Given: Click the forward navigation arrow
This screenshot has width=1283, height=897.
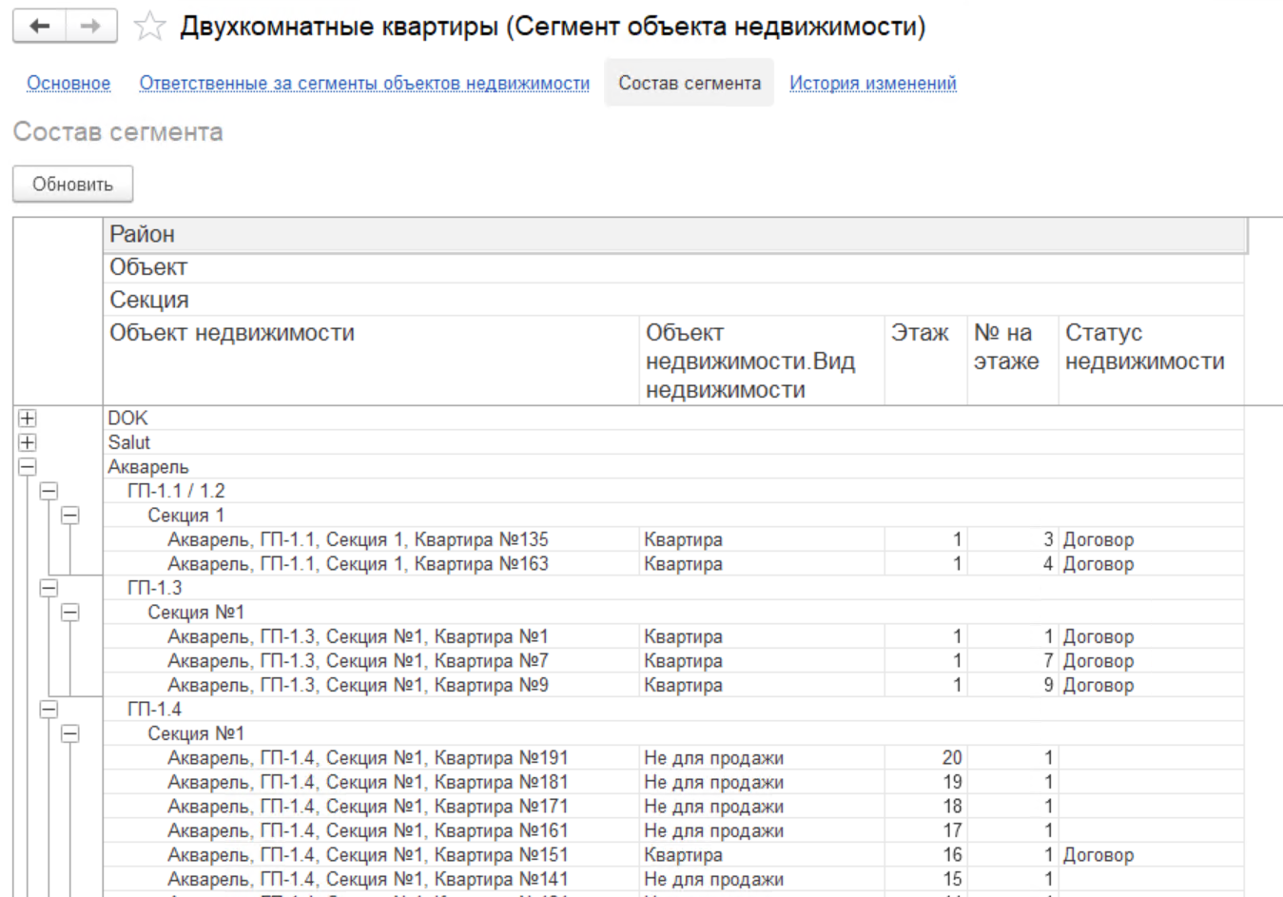Looking at the screenshot, I should pos(91,27).
